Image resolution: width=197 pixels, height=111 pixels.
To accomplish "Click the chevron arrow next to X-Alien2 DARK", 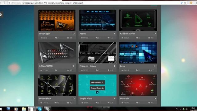I will click(74, 66).
